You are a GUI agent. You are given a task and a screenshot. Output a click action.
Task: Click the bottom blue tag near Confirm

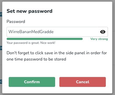tap(1, 82)
